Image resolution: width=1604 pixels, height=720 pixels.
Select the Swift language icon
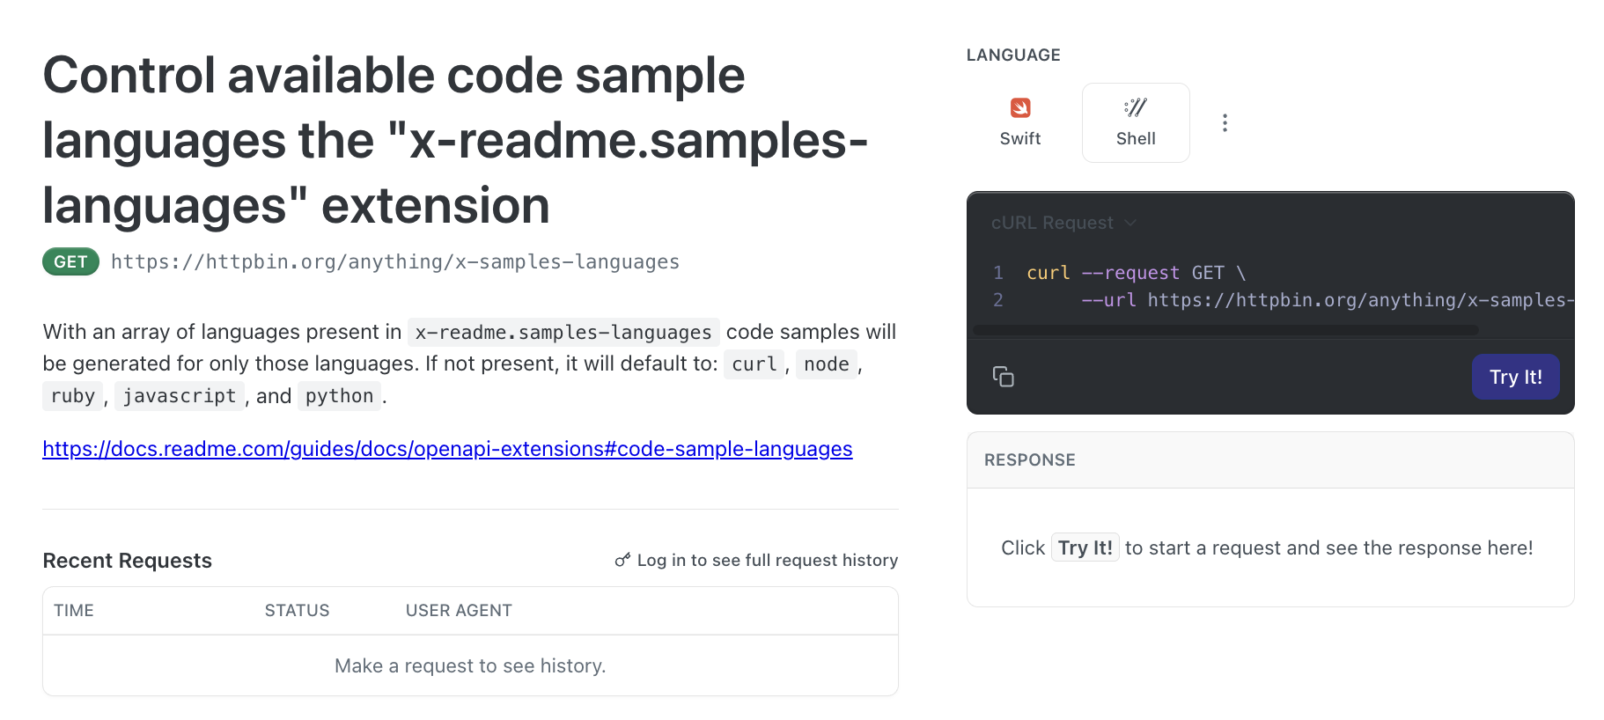pos(1020,108)
